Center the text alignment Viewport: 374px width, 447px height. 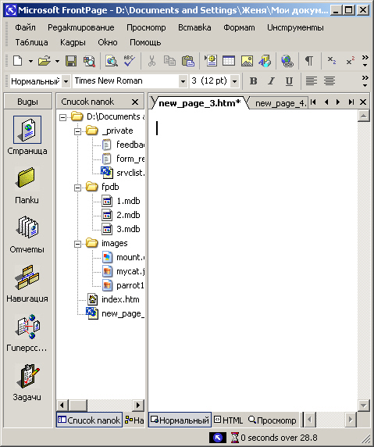(x=329, y=81)
